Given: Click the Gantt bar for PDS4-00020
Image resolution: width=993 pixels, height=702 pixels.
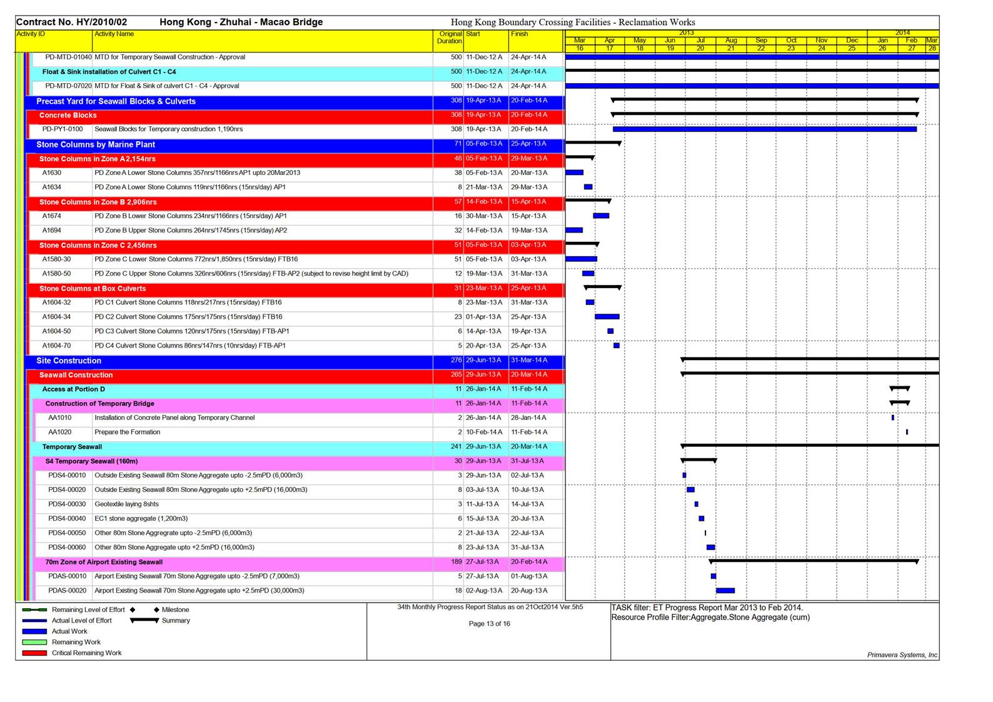Looking at the screenshot, I should pyautogui.click(x=690, y=490).
